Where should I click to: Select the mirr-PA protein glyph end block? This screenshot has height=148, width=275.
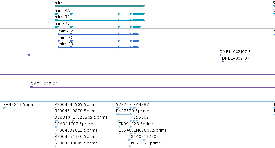[136, 34]
